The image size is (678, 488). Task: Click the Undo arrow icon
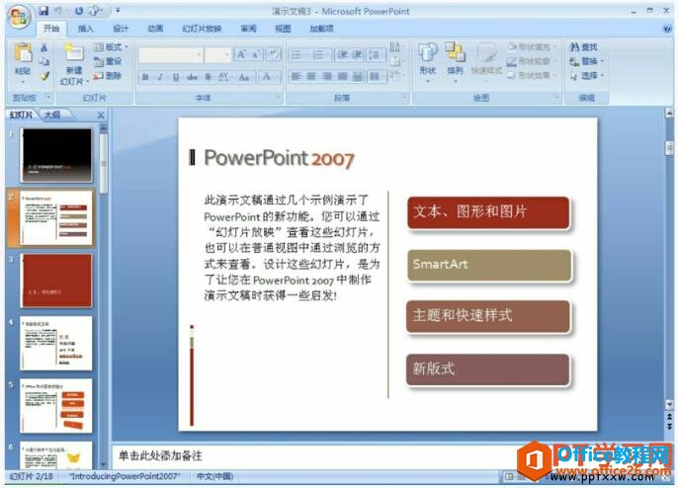coord(58,11)
